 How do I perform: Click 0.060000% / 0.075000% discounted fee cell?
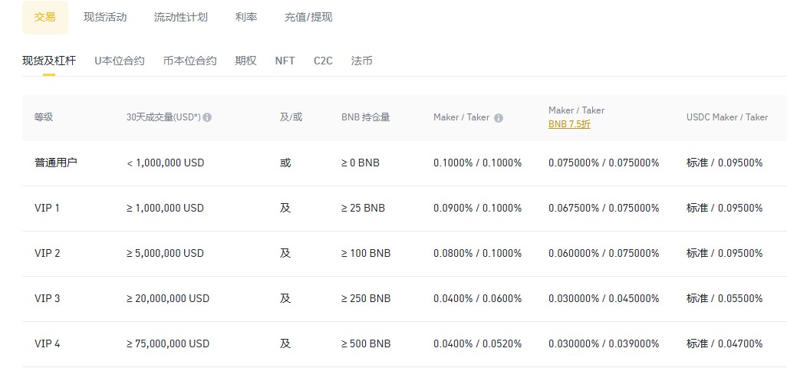click(x=604, y=253)
